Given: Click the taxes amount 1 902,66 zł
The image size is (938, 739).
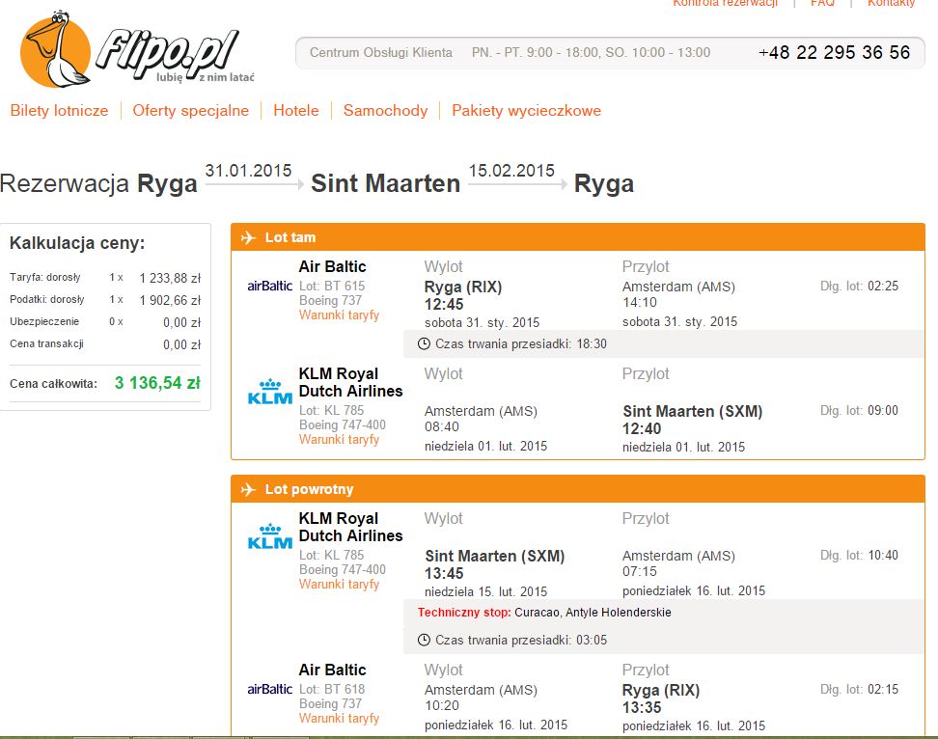Looking at the screenshot, I should point(170,300).
